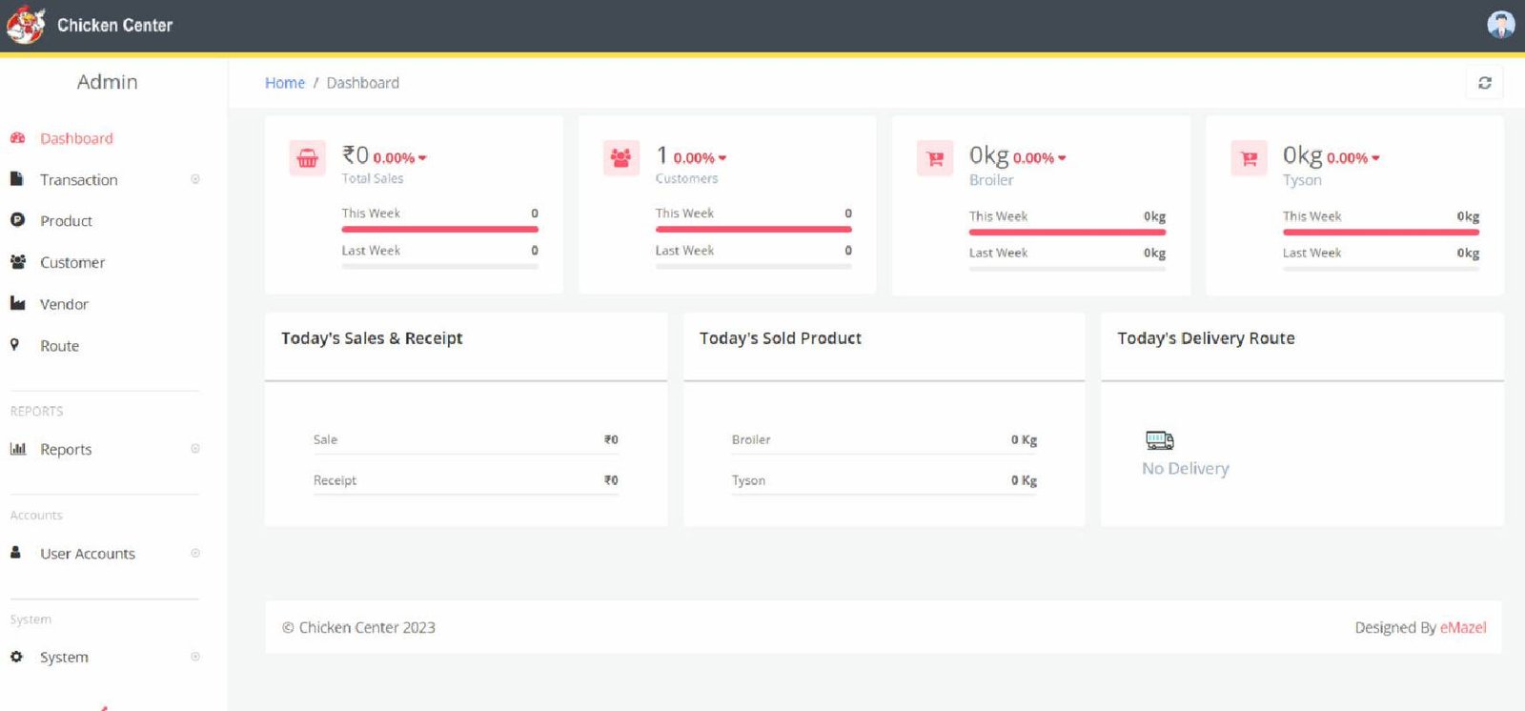1525x711 pixels.
Task: Click the Total Sales basket icon
Action: pyautogui.click(x=307, y=158)
